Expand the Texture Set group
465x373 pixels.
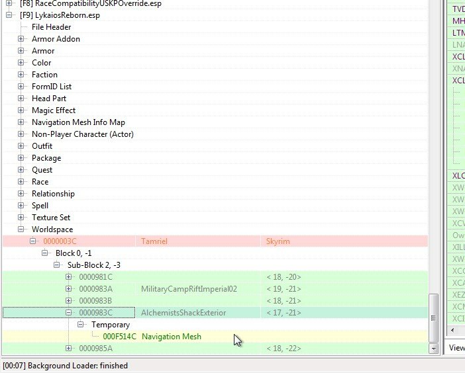21,218
